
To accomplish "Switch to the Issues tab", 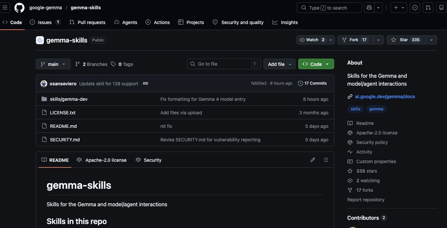I will click(45, 22).
